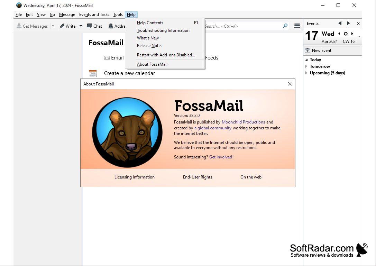Open the Events and Tasks menu
This screenshot has width=376, height=266.
coord(94,15)
